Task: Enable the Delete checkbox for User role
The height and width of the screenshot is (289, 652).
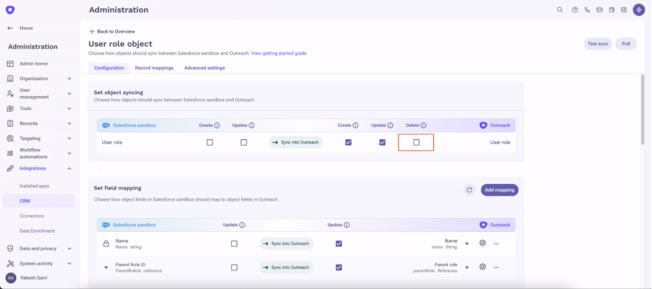Action: pos(417,142)
